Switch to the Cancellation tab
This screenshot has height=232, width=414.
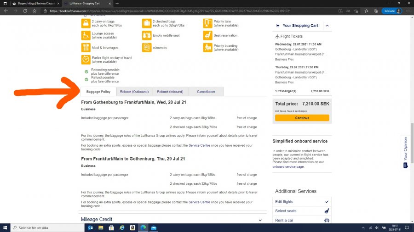click(206, 92)
